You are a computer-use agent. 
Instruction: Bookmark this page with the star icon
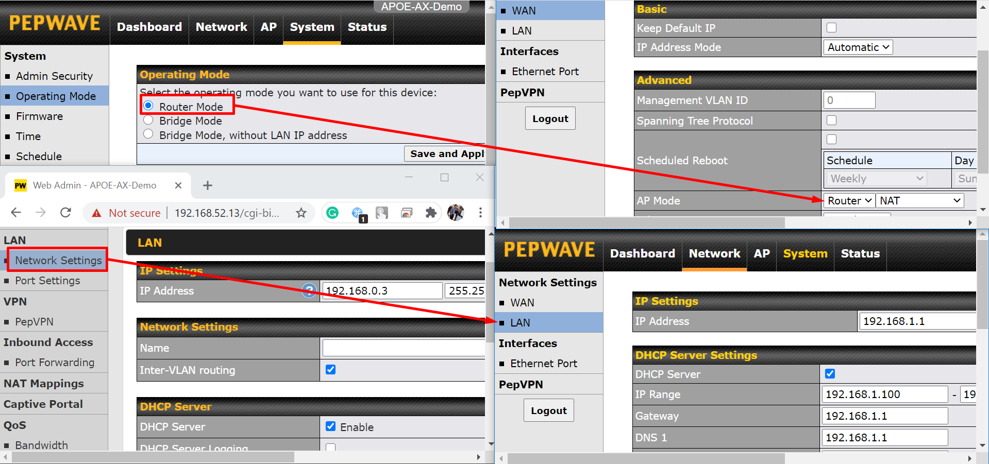click(x=301, y=213)
